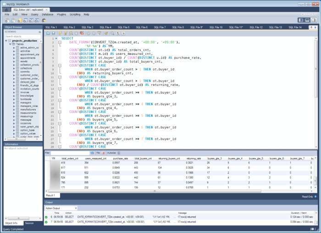The height and width of the screenshot is (233, 321).
Task: Open the Database menu
Action: pyautogui.click(x=47, y=14)
